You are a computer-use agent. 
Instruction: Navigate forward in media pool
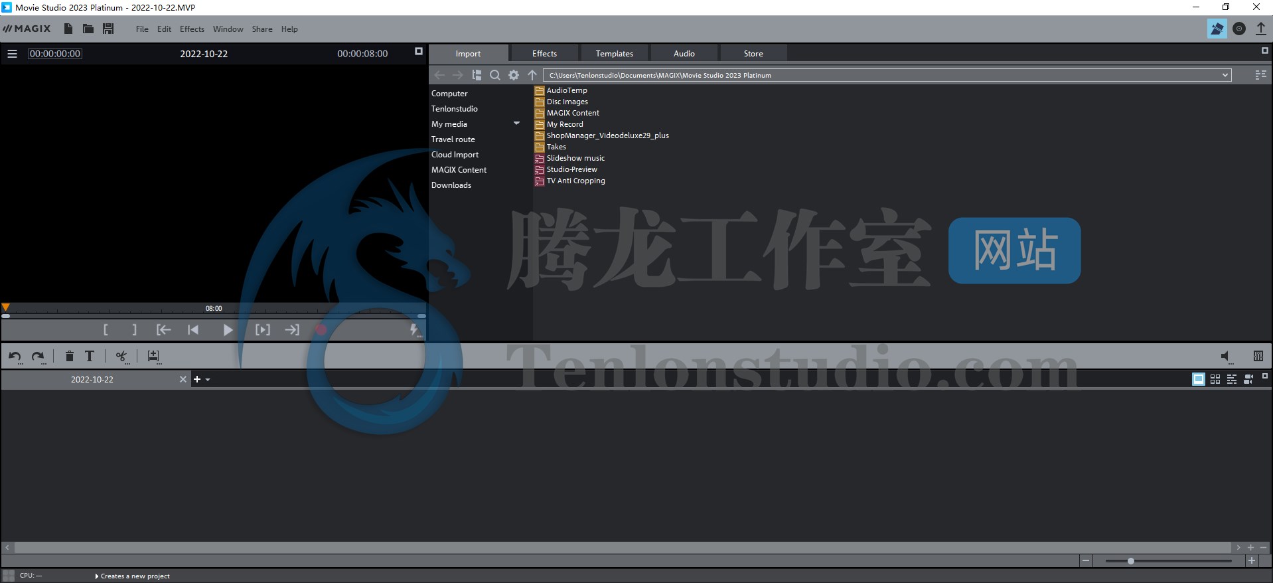[457, 75]
